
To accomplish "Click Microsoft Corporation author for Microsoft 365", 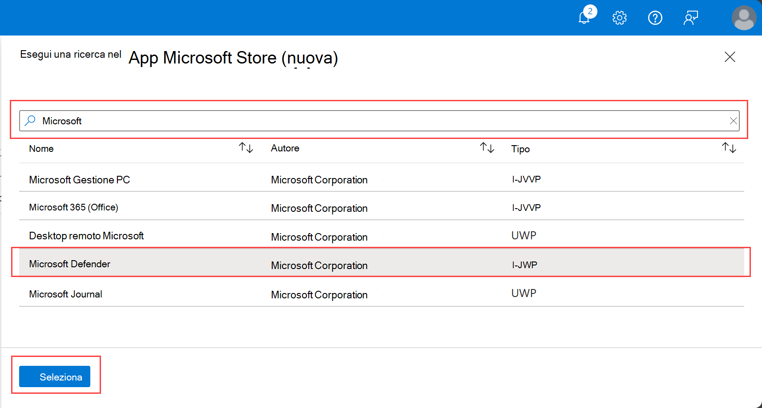I will click(319, 208).
